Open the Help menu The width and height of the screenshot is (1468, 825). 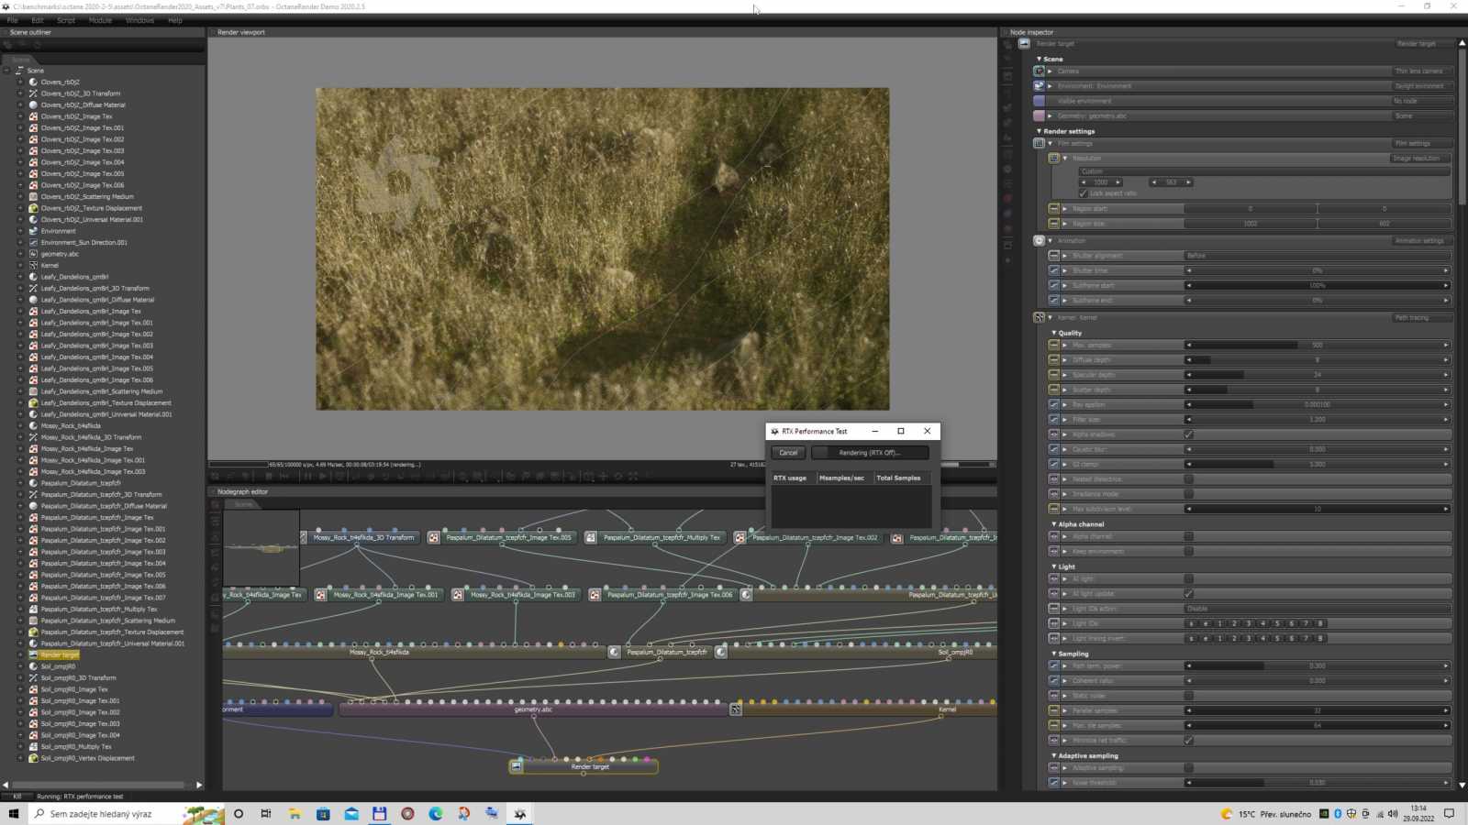[x=175, y=20]
